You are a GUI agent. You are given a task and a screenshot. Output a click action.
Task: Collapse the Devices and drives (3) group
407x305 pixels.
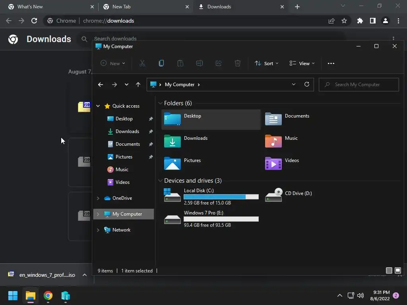pos(160,181)
